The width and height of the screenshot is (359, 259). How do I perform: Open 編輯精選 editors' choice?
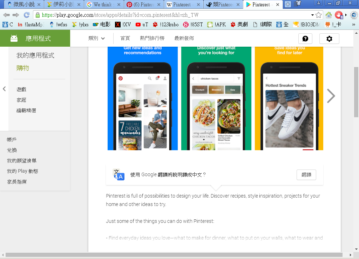pyautogui.click(x=26, y=111)
